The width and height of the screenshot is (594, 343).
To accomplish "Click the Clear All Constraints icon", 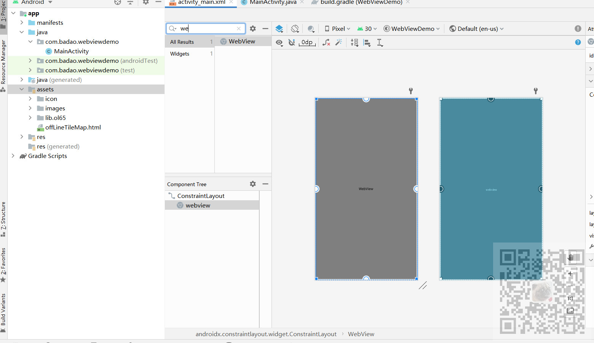I will 326,43.
